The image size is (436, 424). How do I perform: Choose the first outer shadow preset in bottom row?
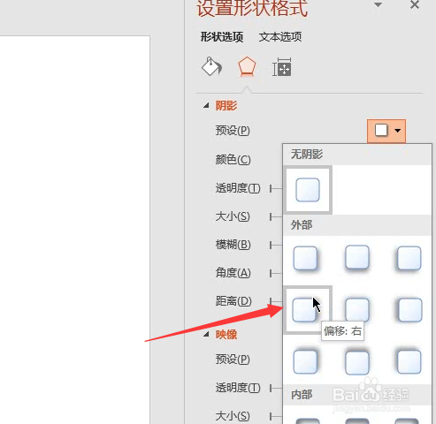tap(305, 361)
